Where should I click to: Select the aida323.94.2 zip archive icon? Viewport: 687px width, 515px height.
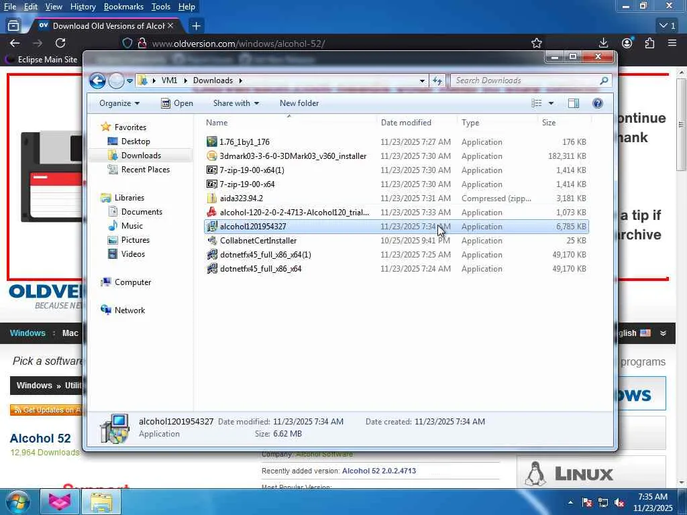tap(211, 198)
